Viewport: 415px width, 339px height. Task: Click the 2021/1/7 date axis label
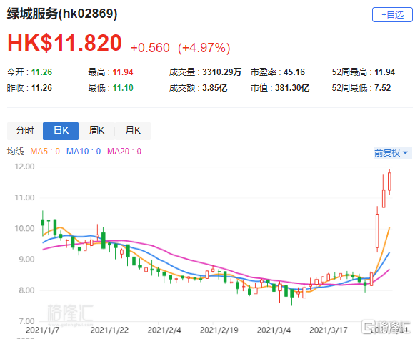click(x=43, y=330)
